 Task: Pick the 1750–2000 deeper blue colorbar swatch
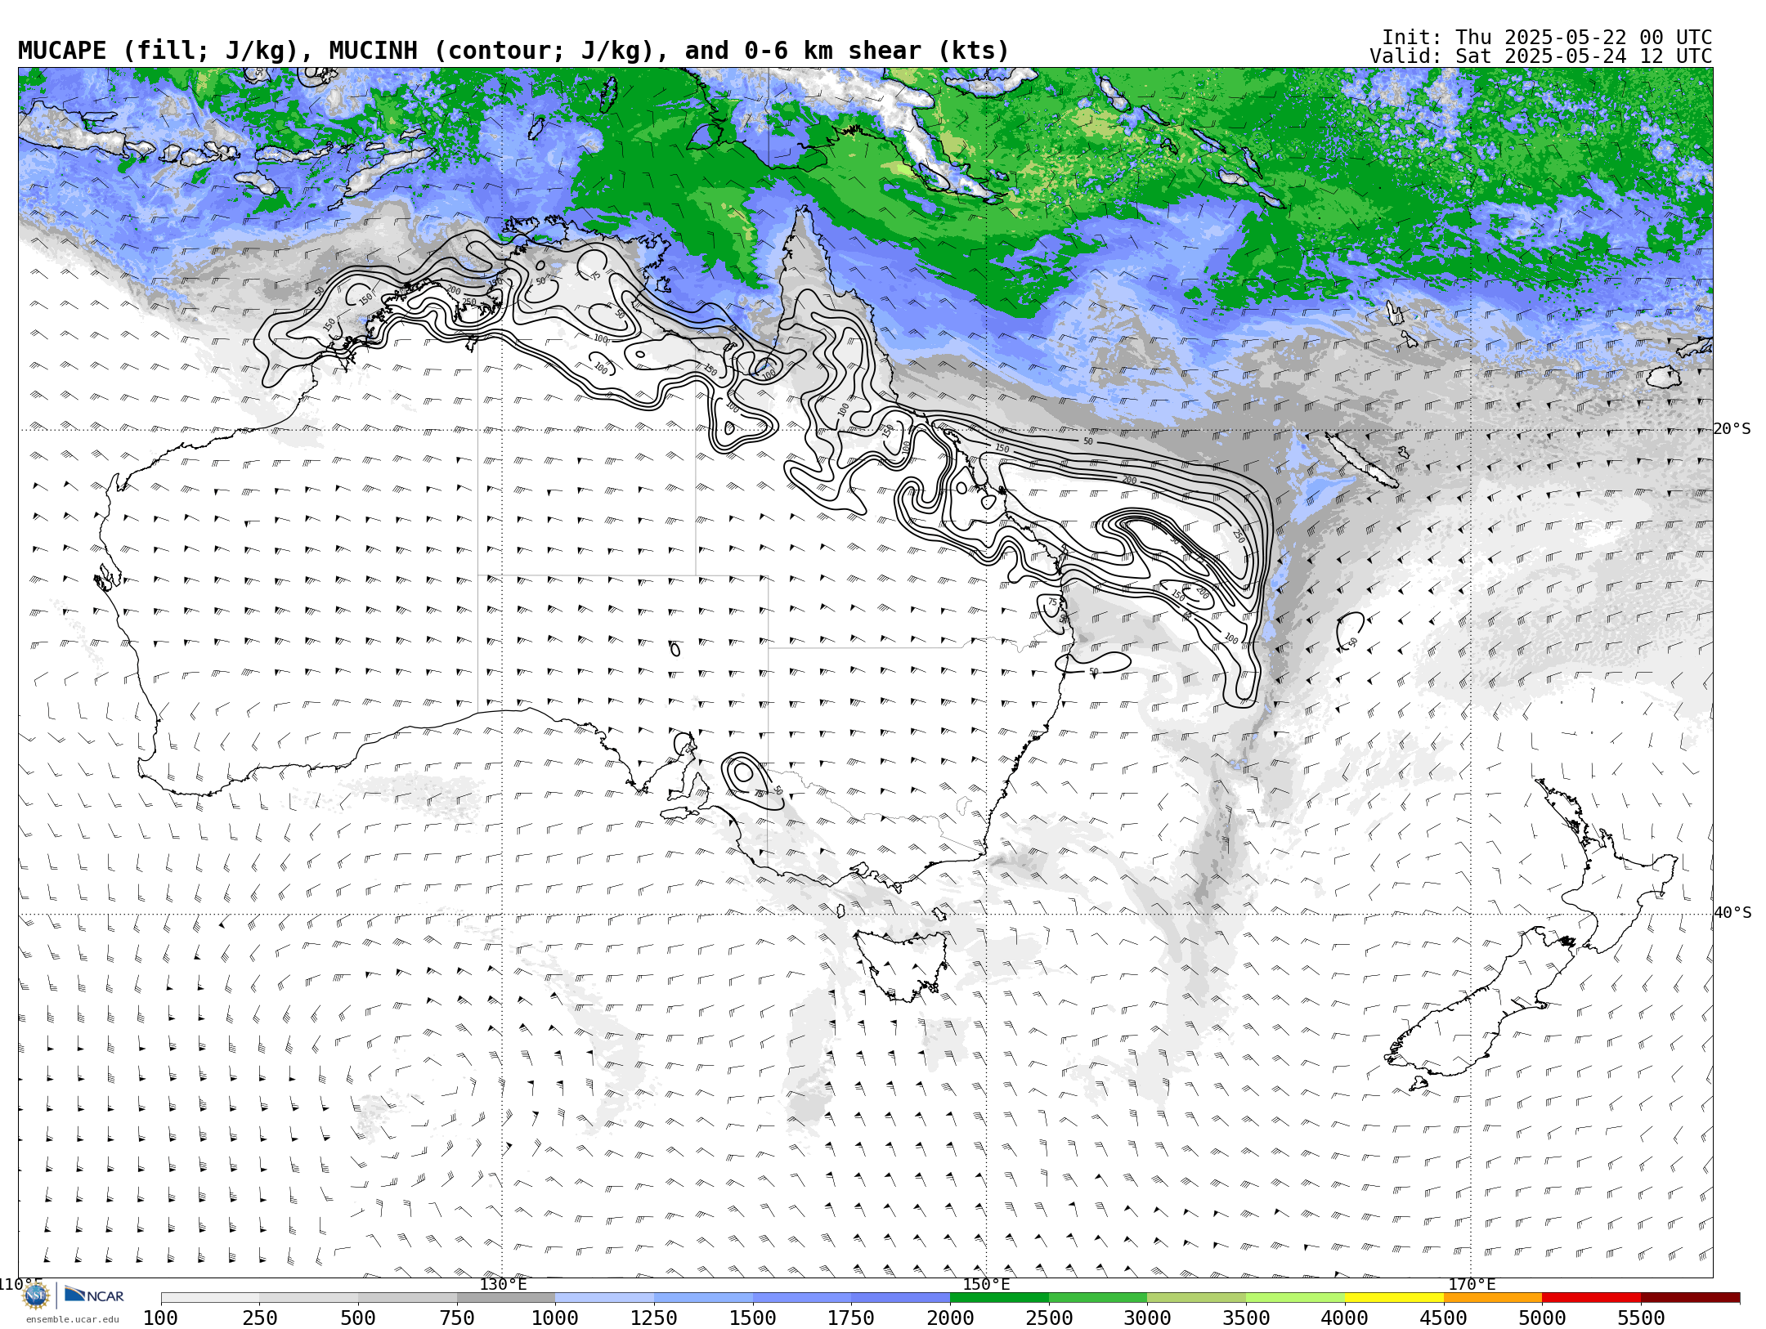pyautogui.click(x=901, y=1298)
